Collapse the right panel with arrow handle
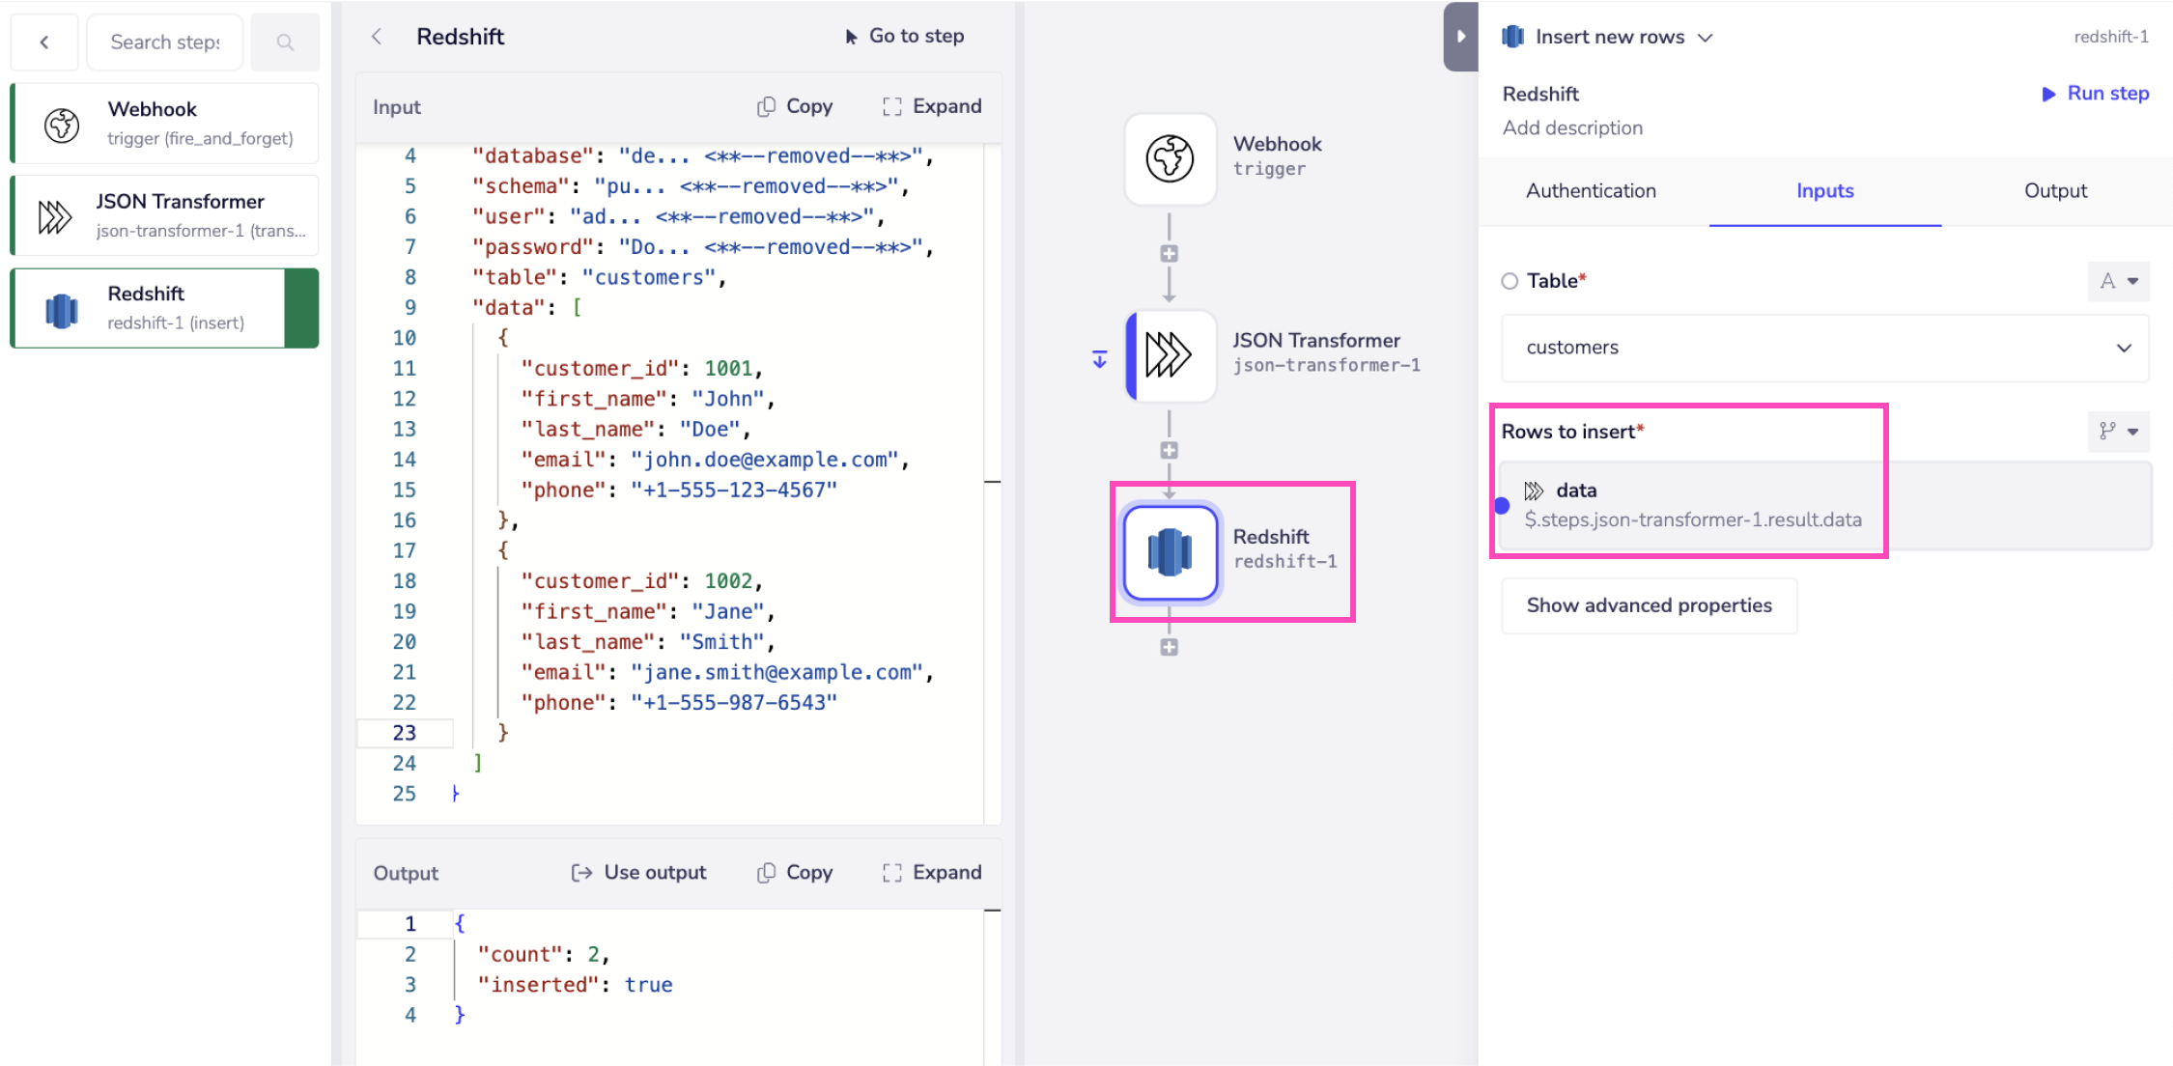Screen dimensions: 2173x1066 pyautogui.click(x=1460, y=37)
